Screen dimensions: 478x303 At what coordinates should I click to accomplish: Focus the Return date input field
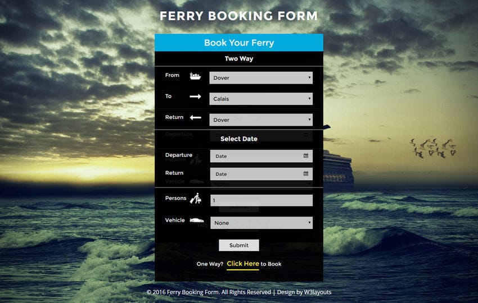click(261, 174)
